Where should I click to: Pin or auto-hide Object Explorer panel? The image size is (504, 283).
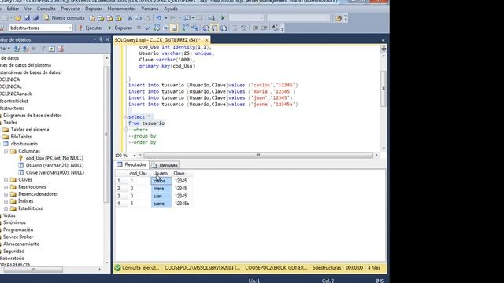pyautogui.click(x=101, y=39)
